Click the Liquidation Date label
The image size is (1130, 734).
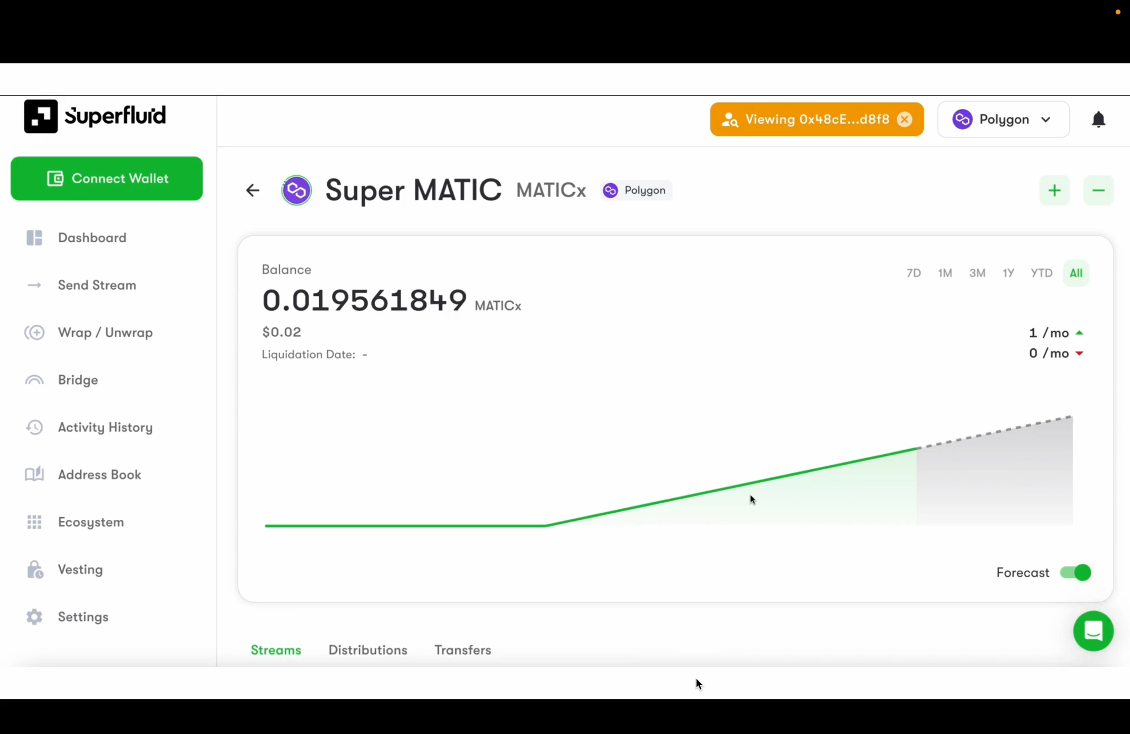point(308,354)
